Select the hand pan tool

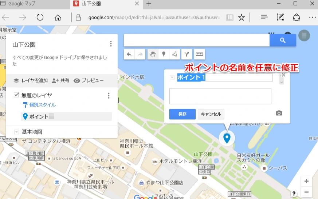(153, 54)
